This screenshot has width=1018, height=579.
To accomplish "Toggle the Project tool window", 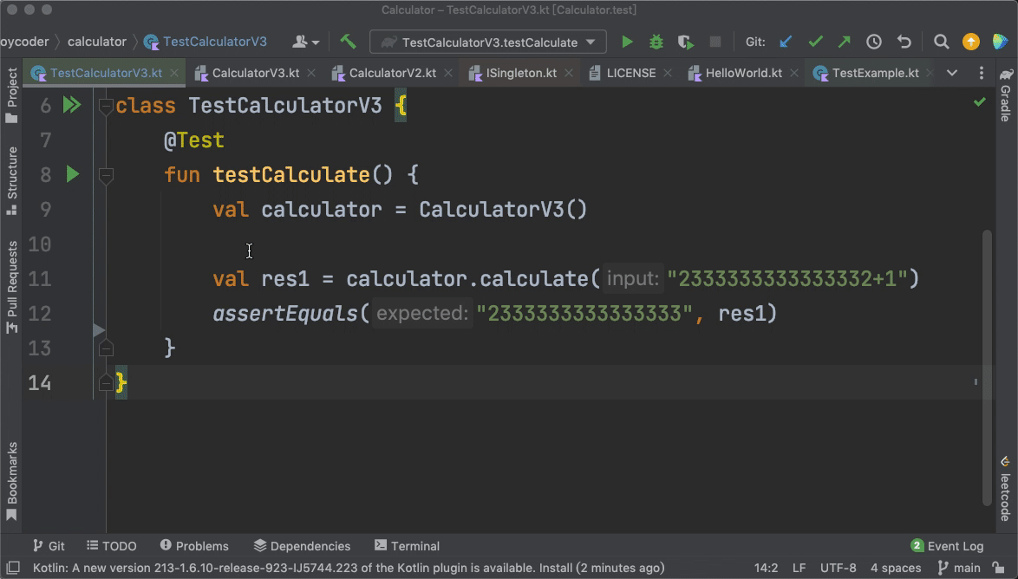I will (12, 94).
